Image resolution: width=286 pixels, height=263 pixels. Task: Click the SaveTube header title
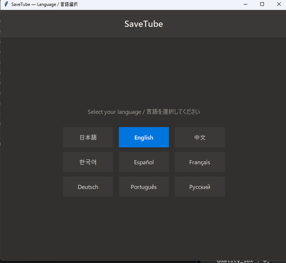coord(144,24)
